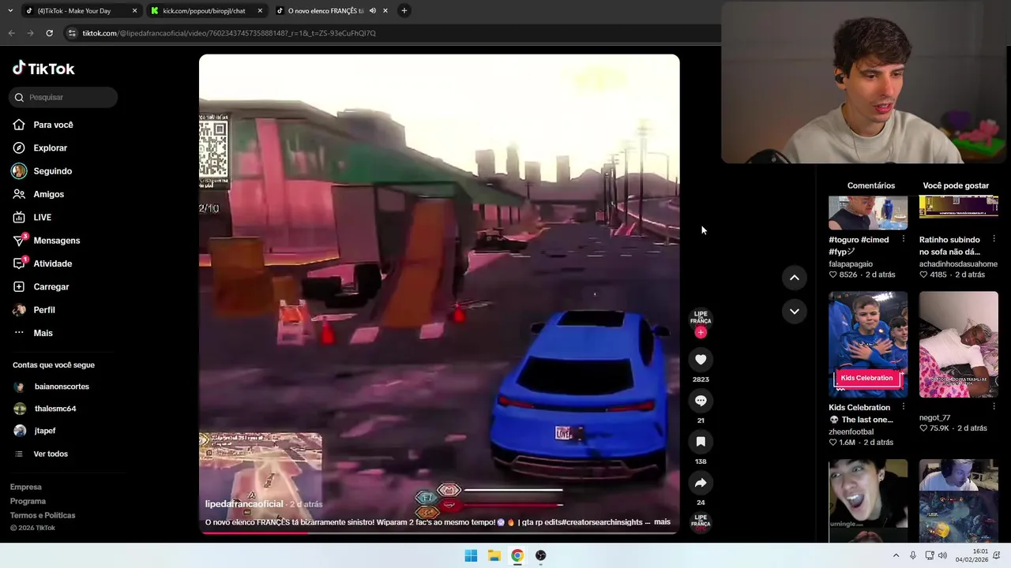This screenshot has width=1011, height=568.
Task: Open Chrome from taskbar
Action: tap(517, 555)
